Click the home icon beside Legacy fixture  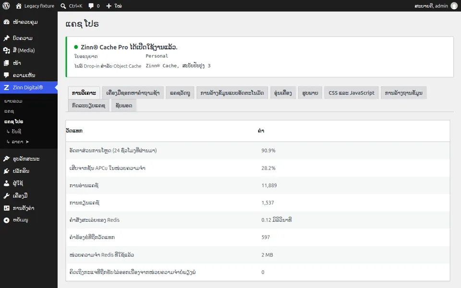(x=19, y=6)
